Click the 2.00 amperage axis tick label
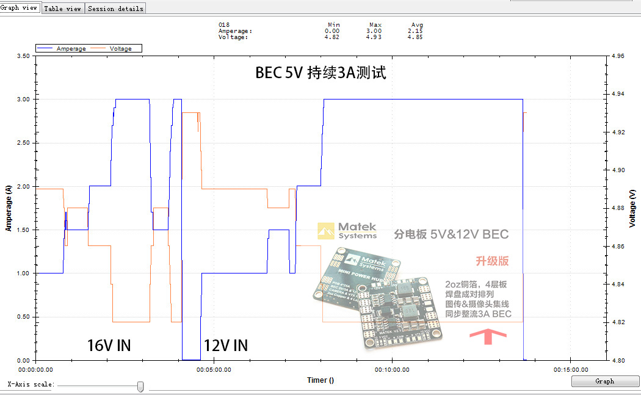 (23, 186)
